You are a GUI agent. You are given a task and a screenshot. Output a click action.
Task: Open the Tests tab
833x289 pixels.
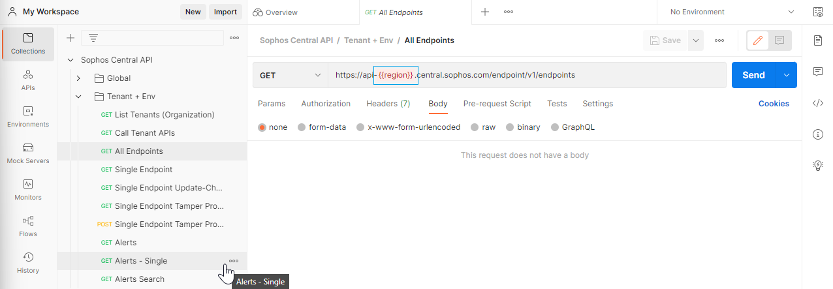click(x=557, y=104)
